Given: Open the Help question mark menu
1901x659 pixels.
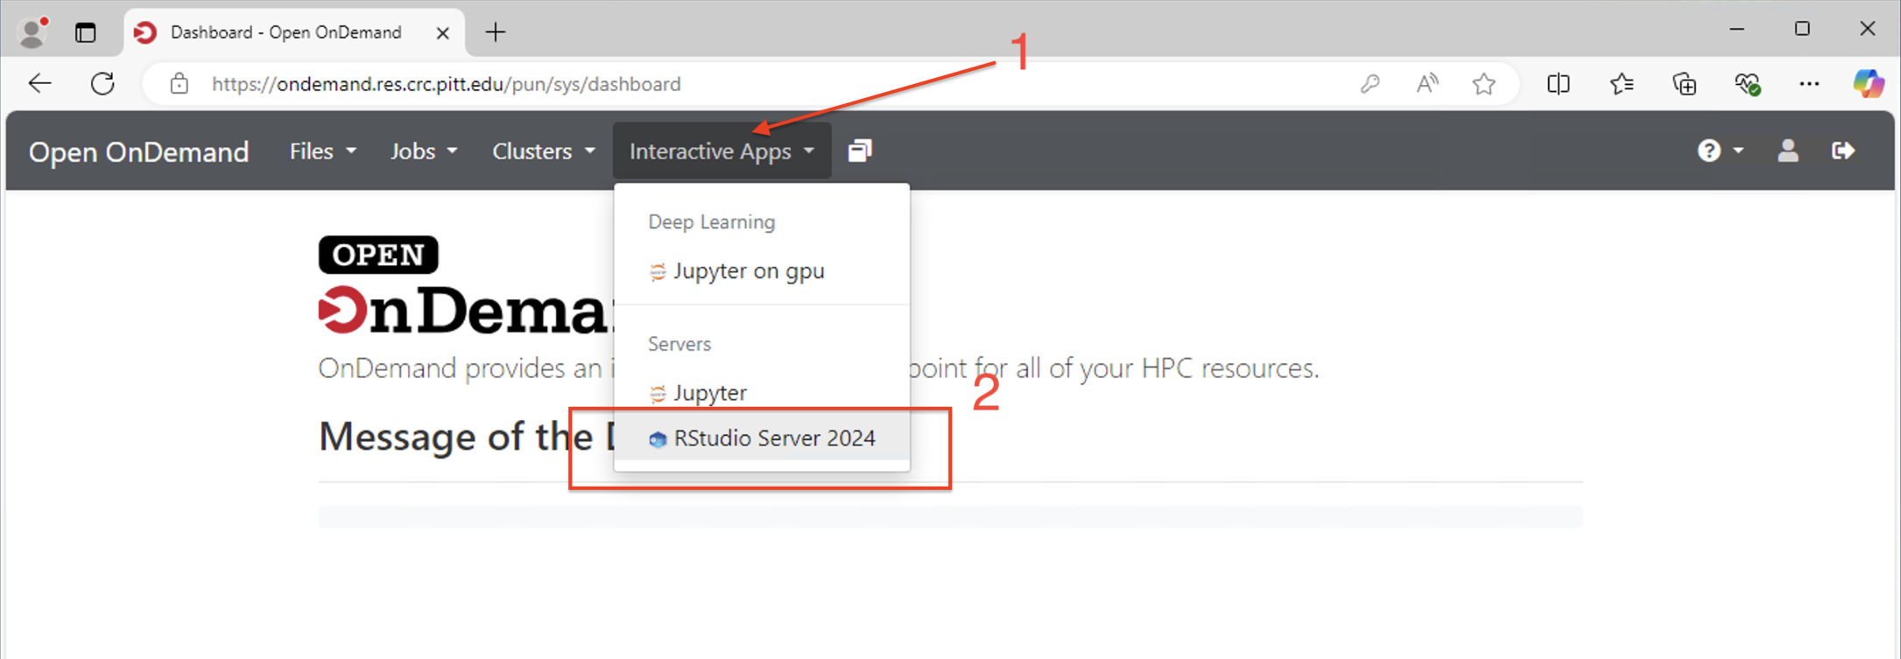Looking at the screenshot, I should pyautogui.click(x=1720, y=151).
